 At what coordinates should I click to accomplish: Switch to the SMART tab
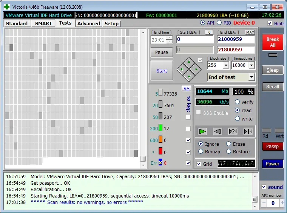point(43,24)
